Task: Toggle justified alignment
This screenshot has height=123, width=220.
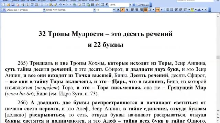Action: (x=146, y=10)
